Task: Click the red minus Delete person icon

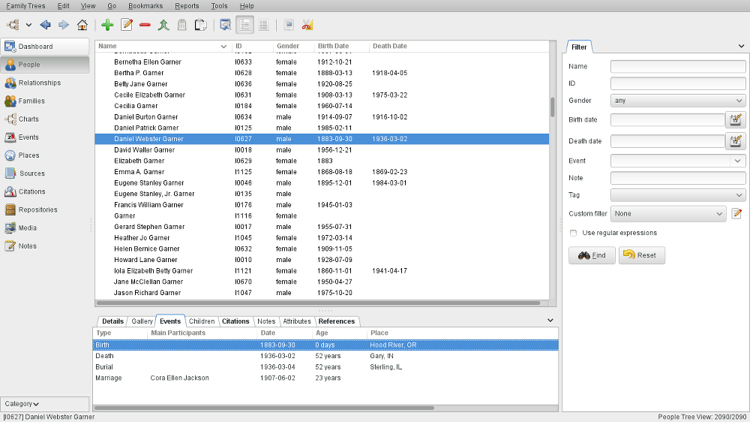Action: click(x=145, y=25)
